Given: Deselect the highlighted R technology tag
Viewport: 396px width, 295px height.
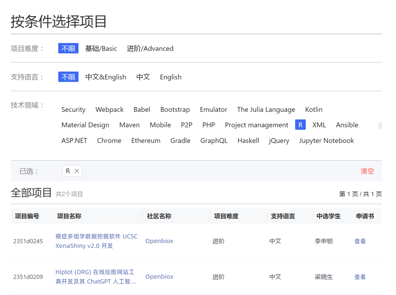Looking at the screenshot, I should click(x=300, y=125).
